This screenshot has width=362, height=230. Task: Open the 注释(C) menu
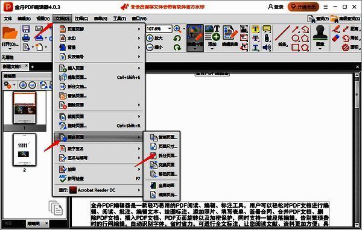point(81,19)
